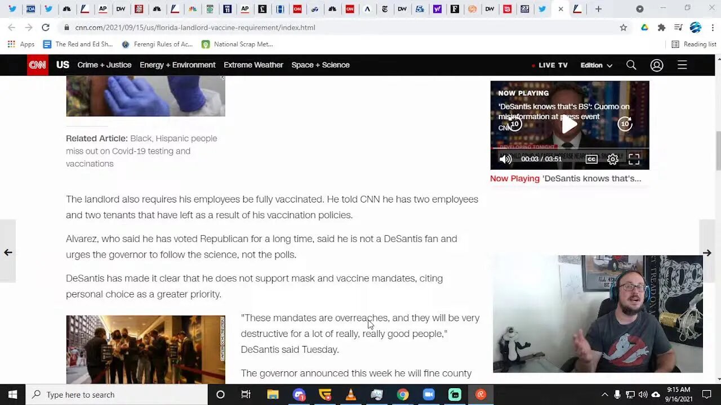
Task: Open the Chrome three-dot menu
Action: [711, 27]
